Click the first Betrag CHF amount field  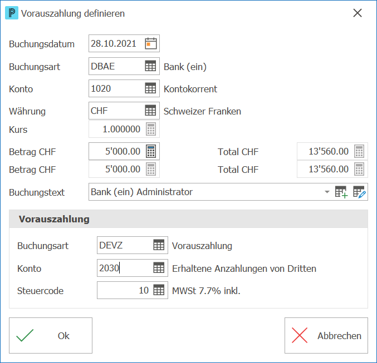tap(124, 152)
